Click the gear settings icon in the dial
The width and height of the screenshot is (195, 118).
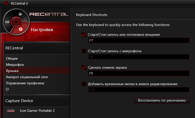click(21, 29)
